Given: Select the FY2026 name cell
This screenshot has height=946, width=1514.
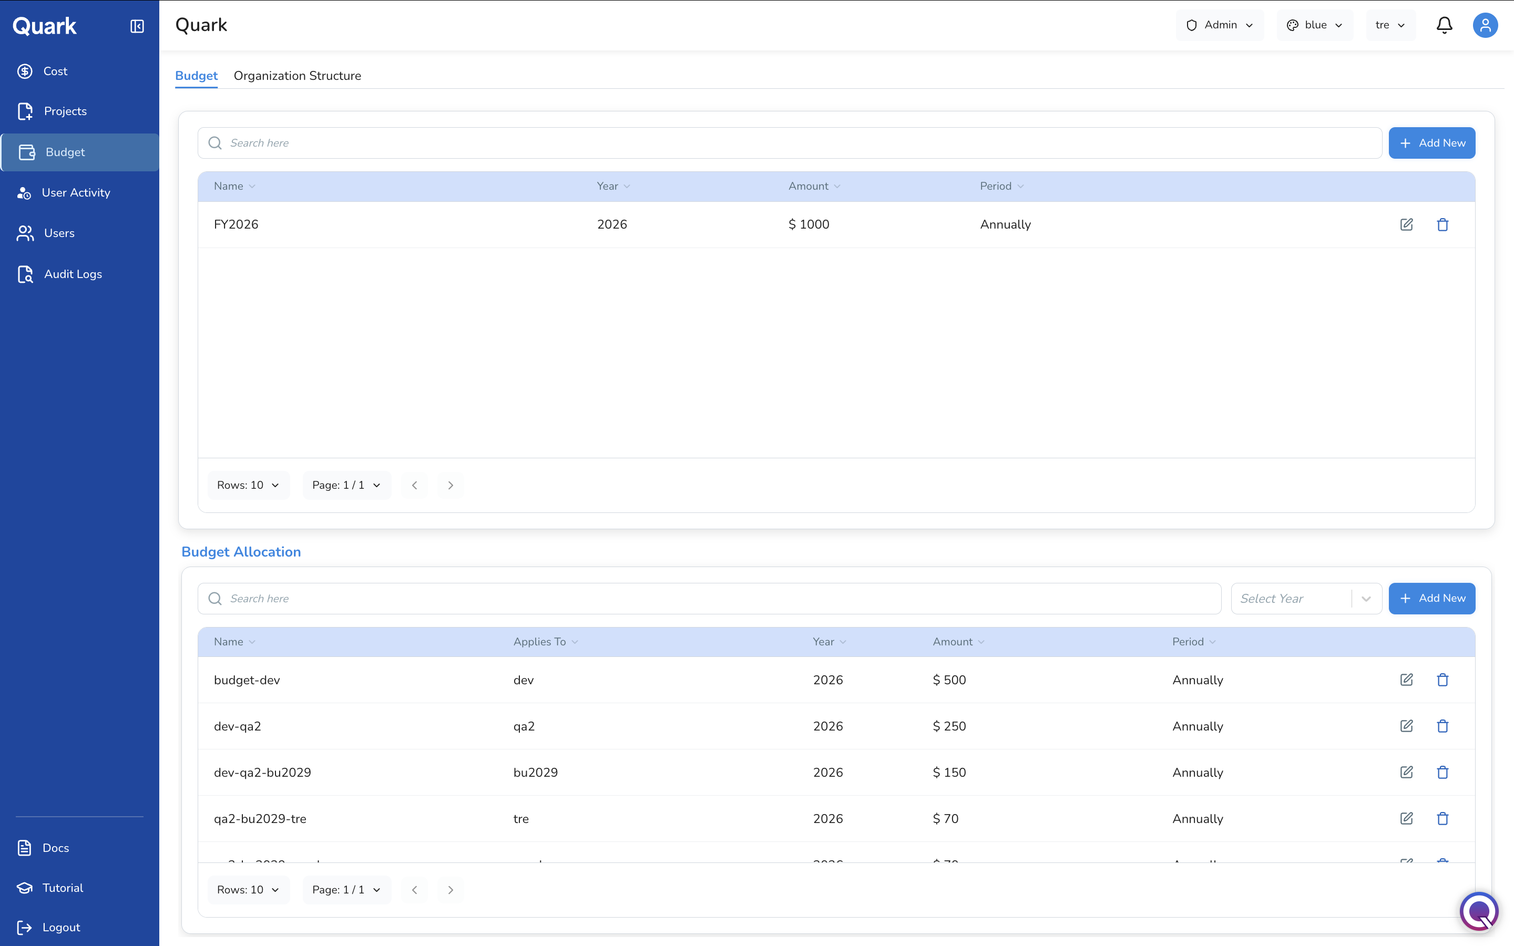Looking at the screenshot, I should [x=236, y=224].
